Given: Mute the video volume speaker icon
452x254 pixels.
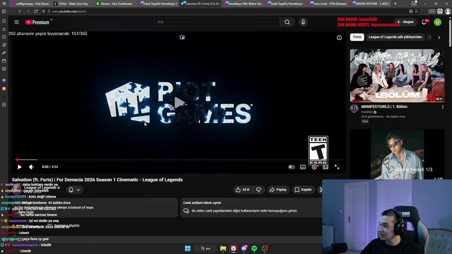Looking at the screenshot, I should coord(31,167).
